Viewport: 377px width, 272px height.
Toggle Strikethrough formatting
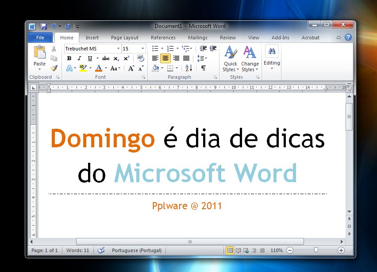click(106, 58)
